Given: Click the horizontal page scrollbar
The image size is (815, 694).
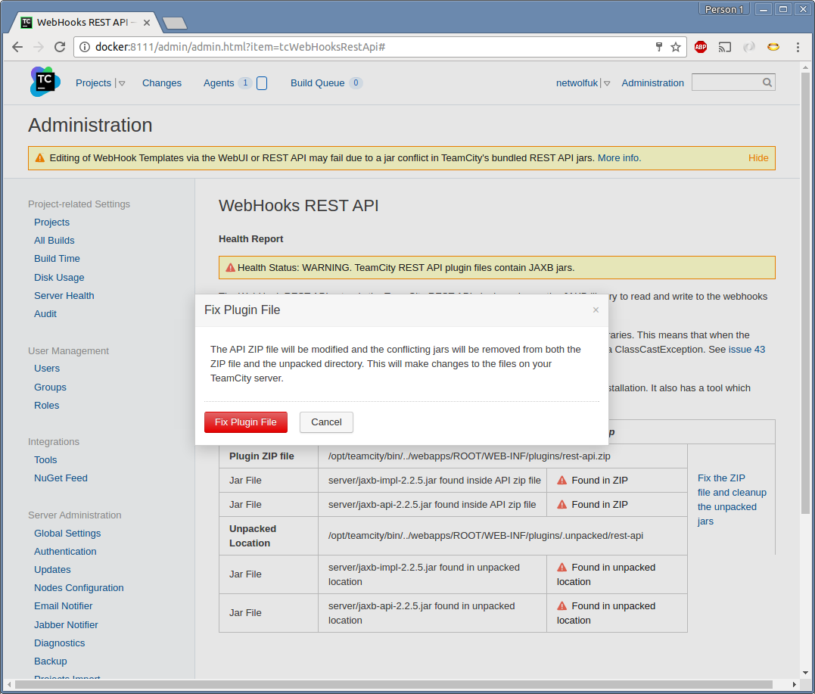Looking at the screenshot, I should [x=394, y=684].
